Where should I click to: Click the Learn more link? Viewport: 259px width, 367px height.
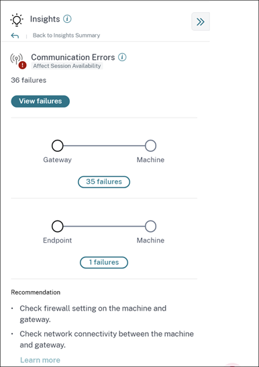(x=40, y=360)
